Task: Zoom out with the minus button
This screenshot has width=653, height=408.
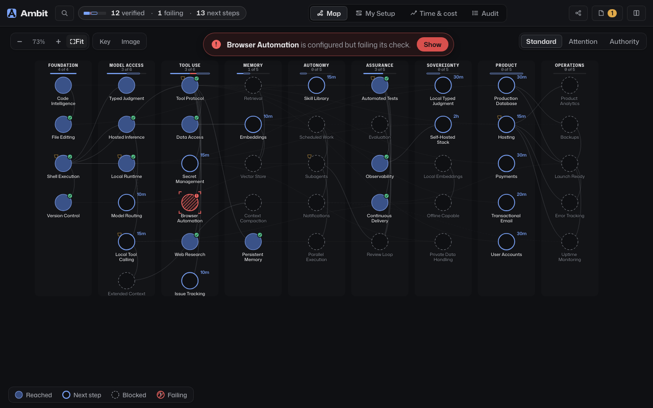Action: 19,42
